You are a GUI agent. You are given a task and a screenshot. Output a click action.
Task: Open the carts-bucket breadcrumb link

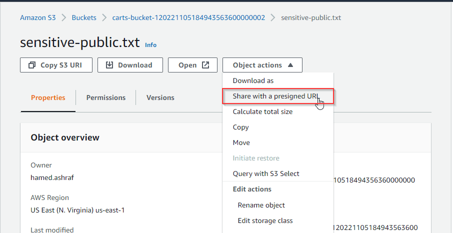click(188, 17)
